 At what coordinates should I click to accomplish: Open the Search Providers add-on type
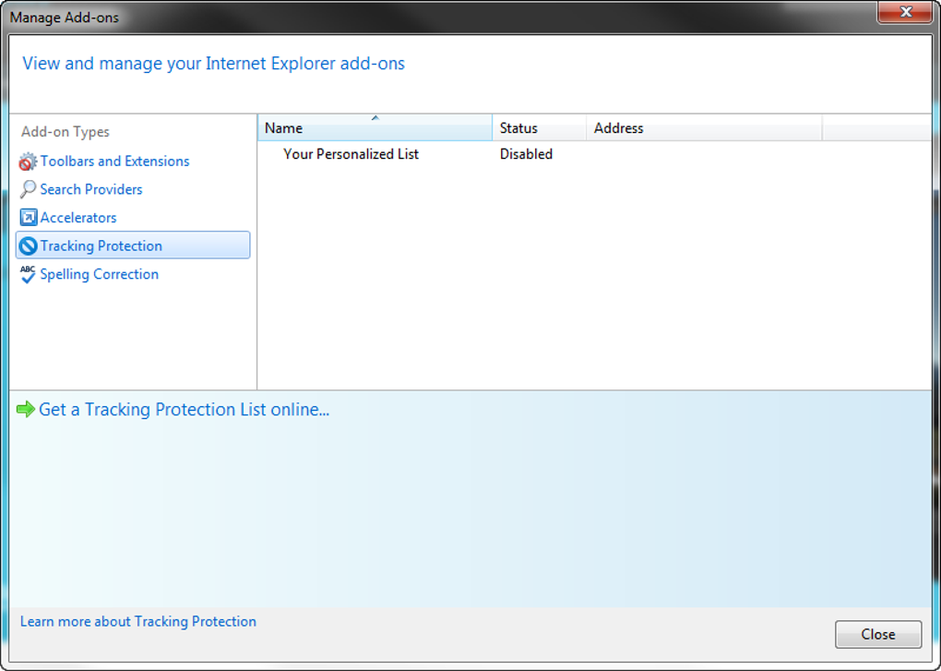[91, 189]
